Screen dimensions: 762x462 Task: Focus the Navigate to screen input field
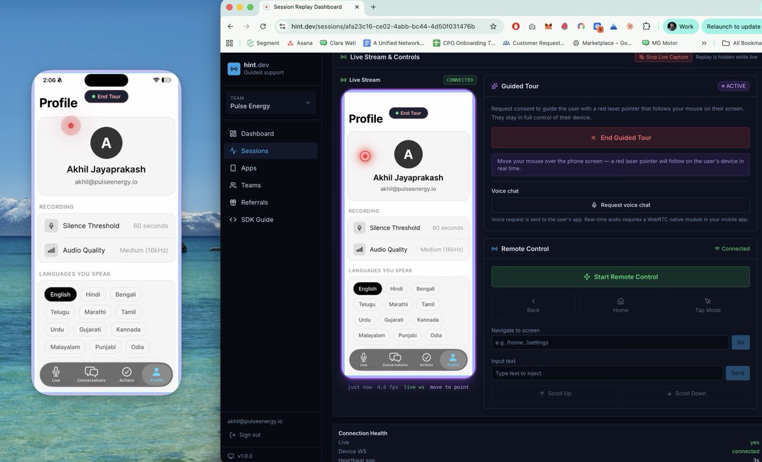[610, 342]
